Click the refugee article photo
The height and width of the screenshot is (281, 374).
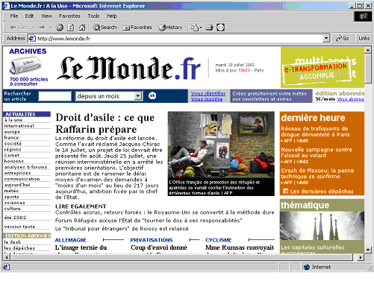pyautogui.click(x=221, y=145)
